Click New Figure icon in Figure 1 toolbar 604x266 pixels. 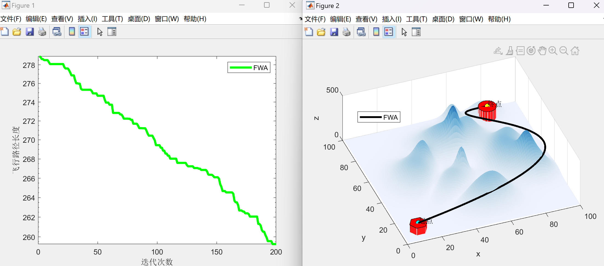click(5, 32)
